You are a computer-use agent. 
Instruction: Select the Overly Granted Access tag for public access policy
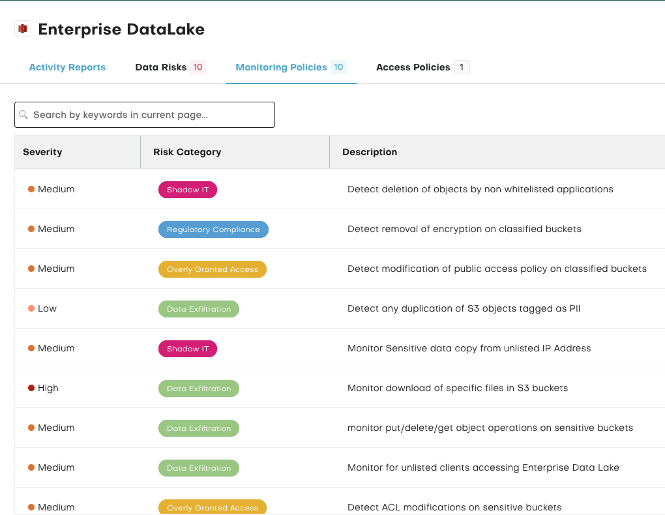pyautogui.click(x=213, y=269)
